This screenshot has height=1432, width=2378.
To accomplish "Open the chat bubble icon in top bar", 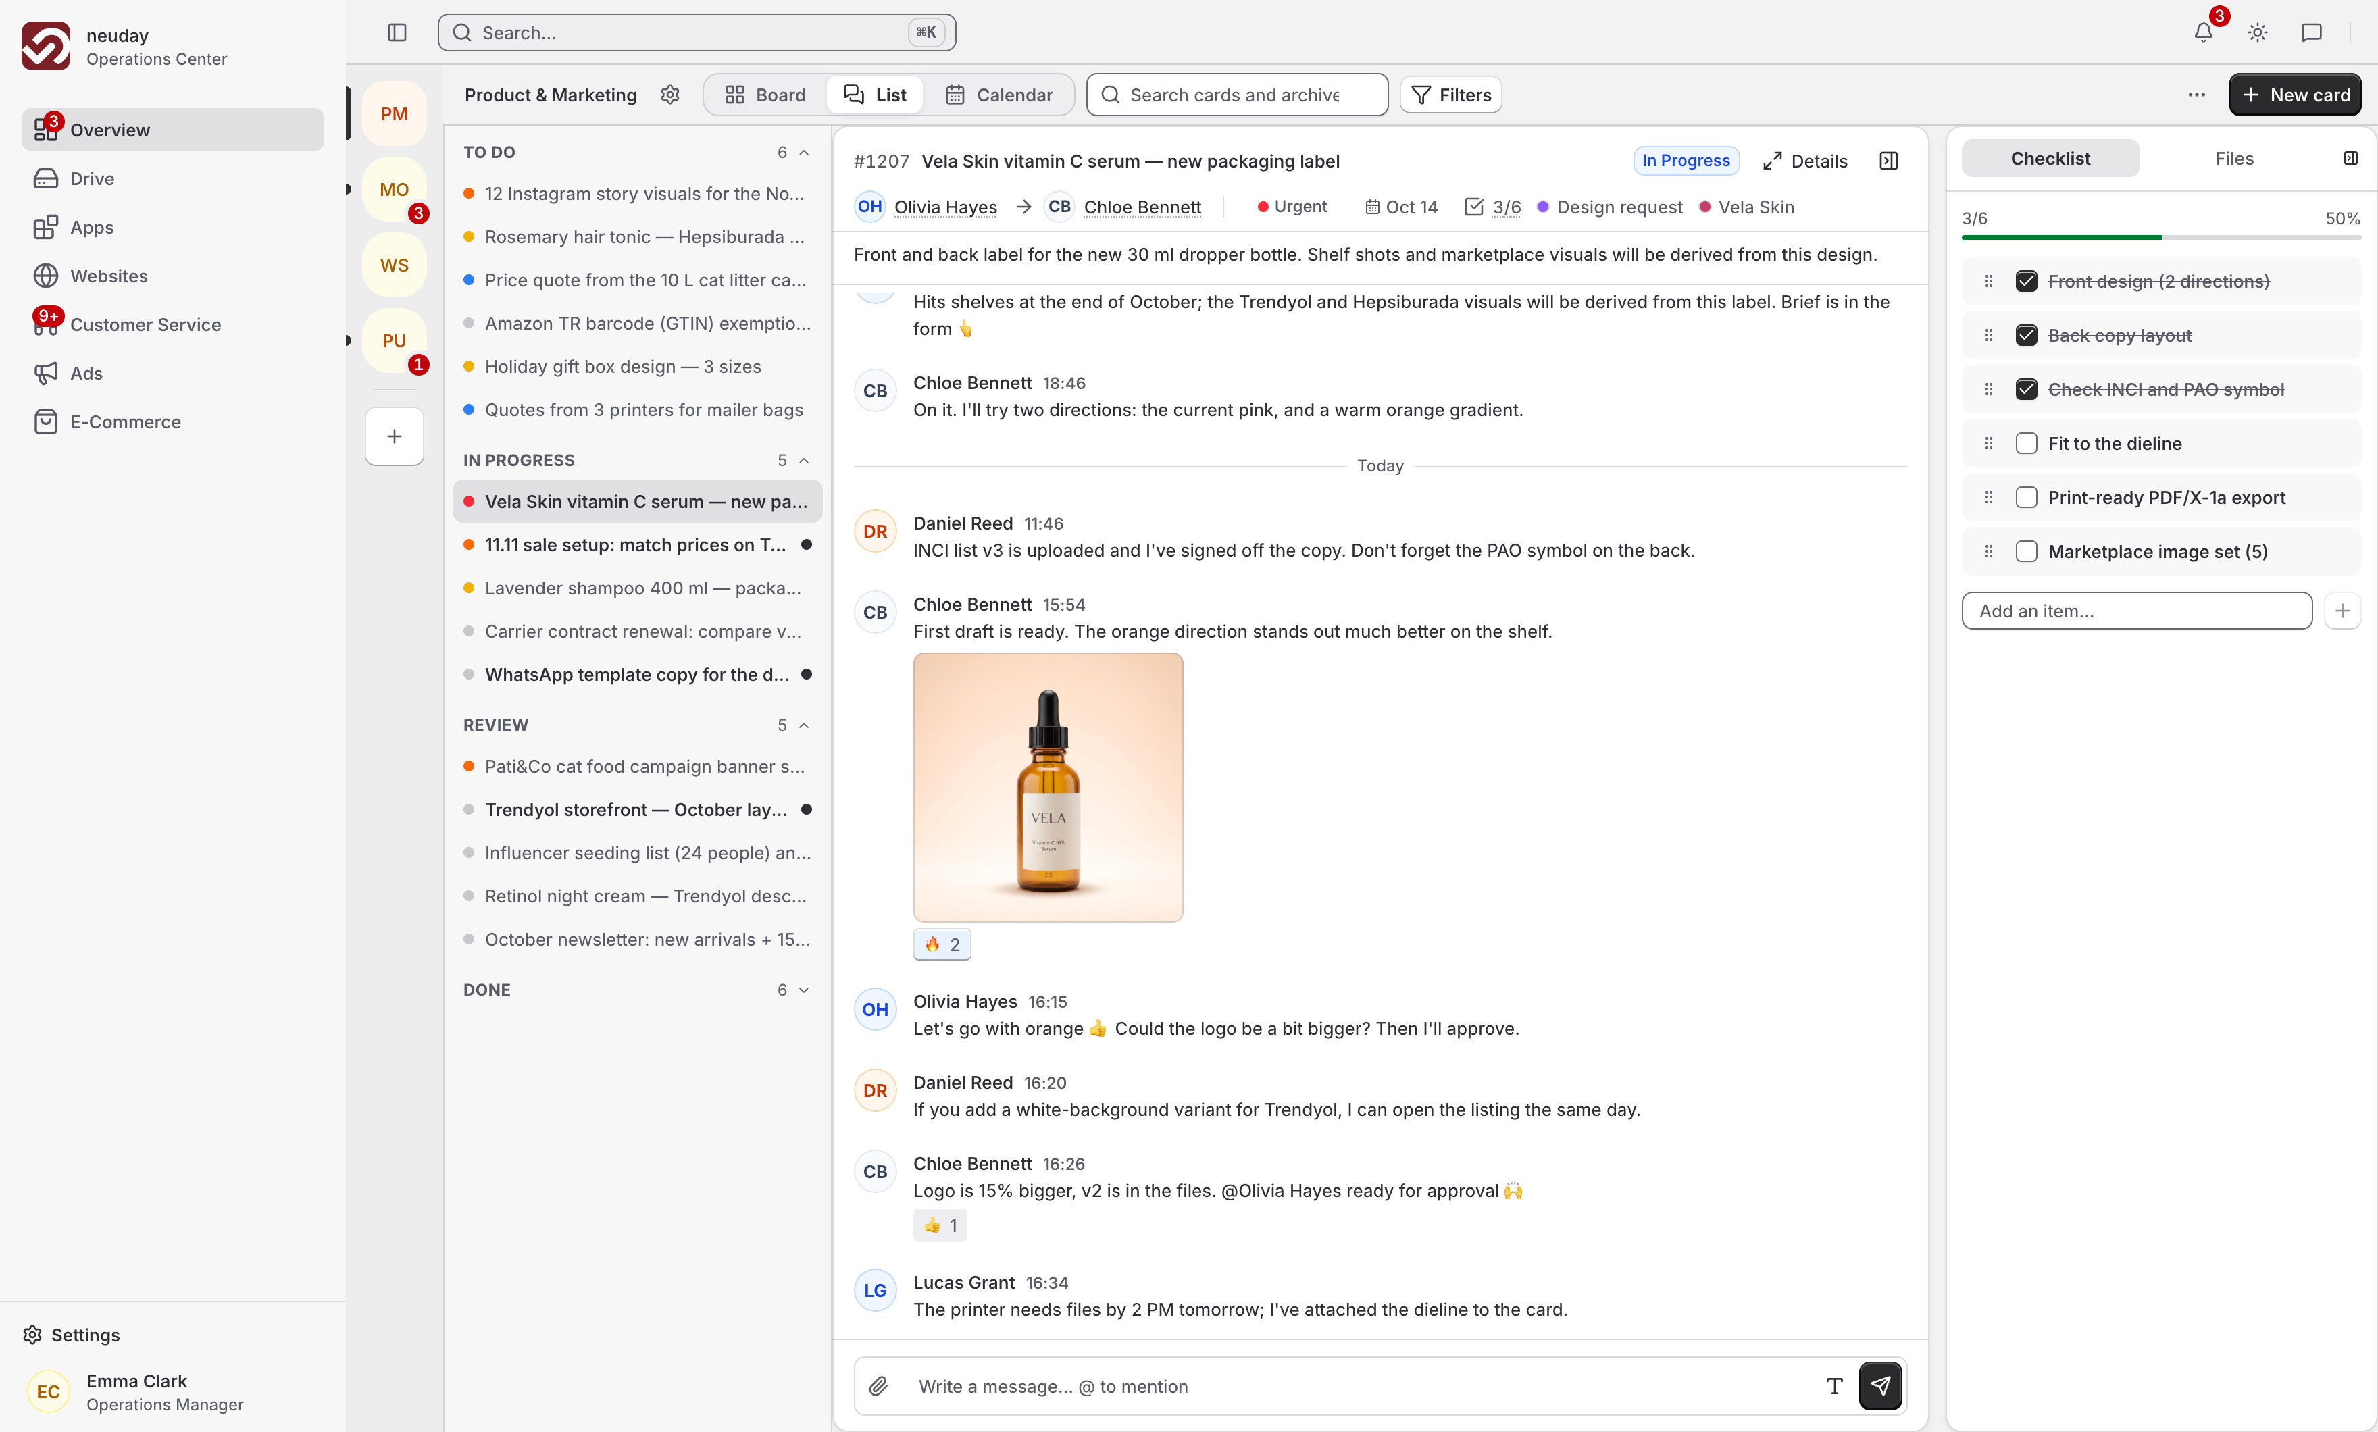I will click(x=2311, y=33).
